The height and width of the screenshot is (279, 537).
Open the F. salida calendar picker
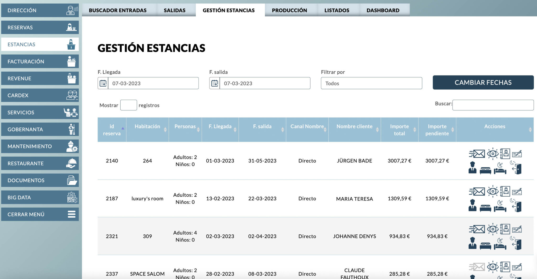(215, 83)
